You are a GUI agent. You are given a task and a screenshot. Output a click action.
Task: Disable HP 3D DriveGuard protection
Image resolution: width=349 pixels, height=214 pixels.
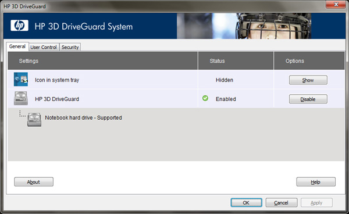pyautogui.click(x=308, y=99)
